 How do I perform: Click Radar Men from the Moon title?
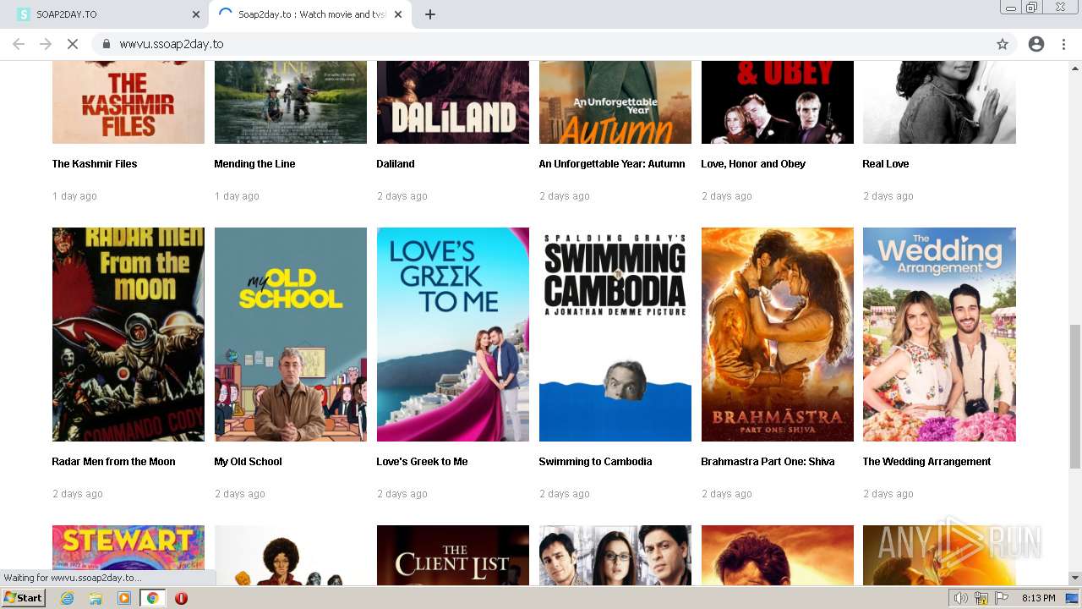(113, 462)
